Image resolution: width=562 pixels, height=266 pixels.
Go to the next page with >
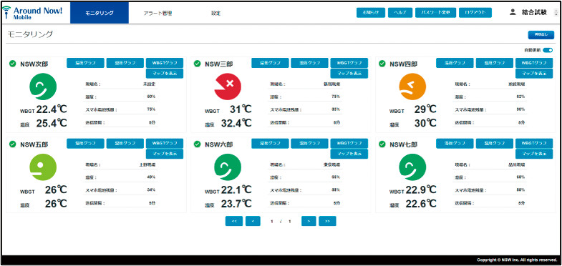309,221
